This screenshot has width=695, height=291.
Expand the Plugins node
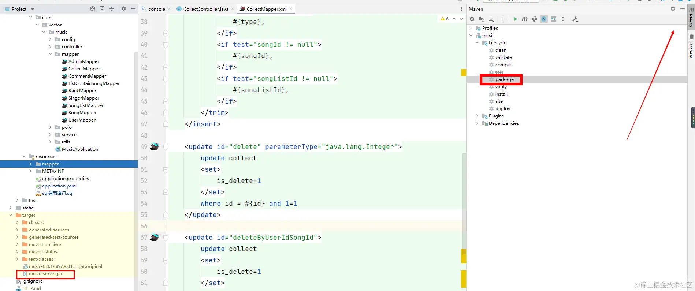pos(477,116)
